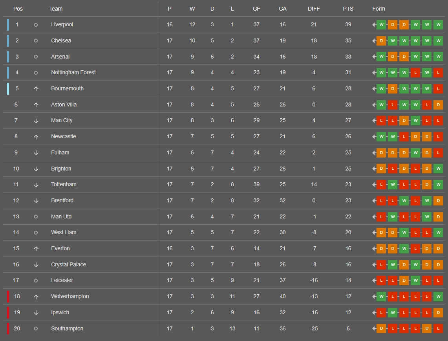The width and height of the screenshot is (448, 341).
Task: Click the no-change circle icon beside Arsenal
Action: pyautogui.click(x=36, y=57)
